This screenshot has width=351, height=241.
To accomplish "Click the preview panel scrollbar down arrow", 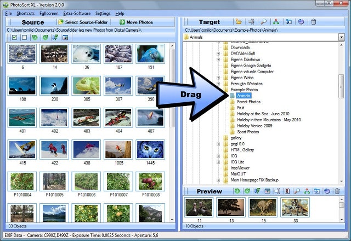I will [x=341, y=220].
